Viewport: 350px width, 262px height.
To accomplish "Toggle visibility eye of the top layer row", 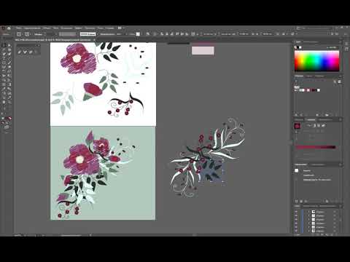I will pos(296,212).
